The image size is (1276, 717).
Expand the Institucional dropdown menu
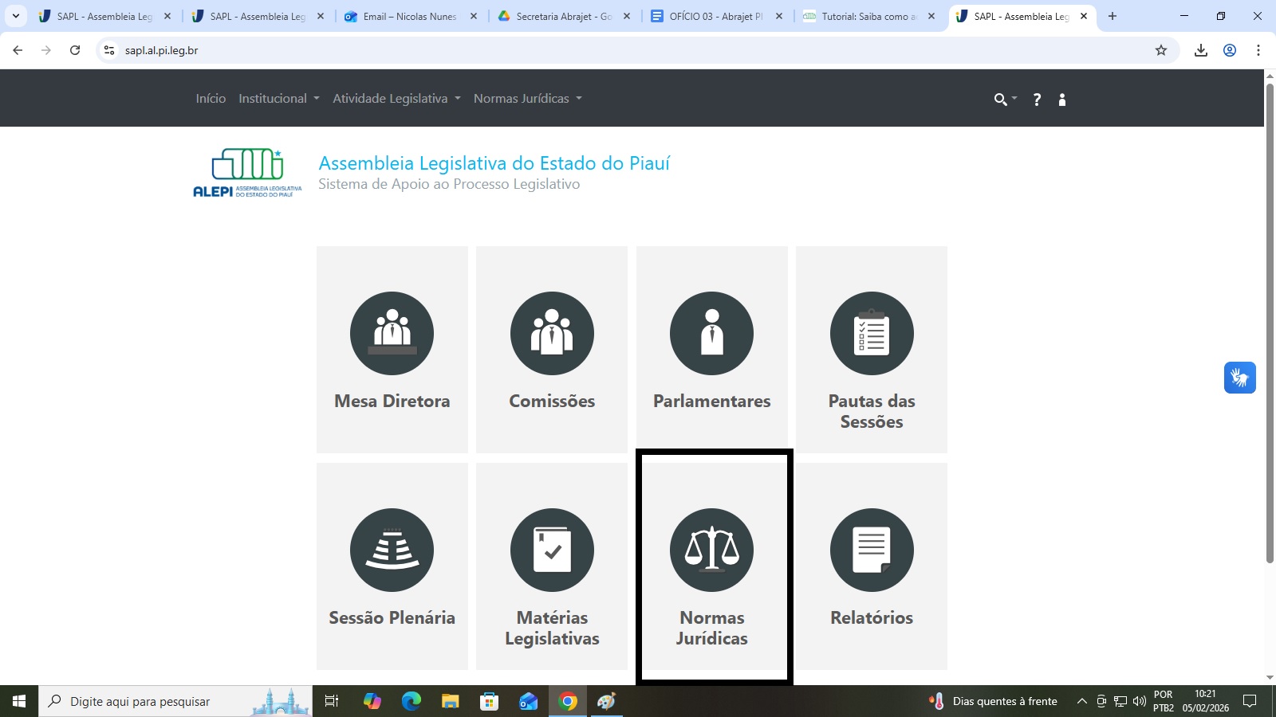point(278,99)
